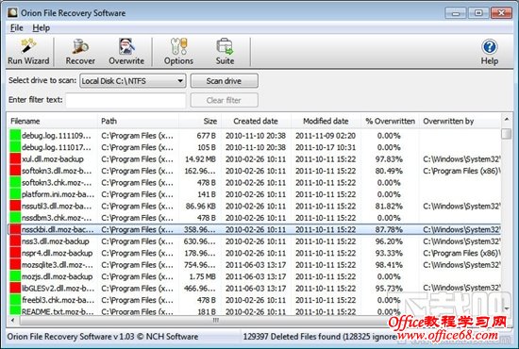Click the 14.92 MB size cell
The image size is (519, 349).
pyautogui.click(x=200, y=159)
